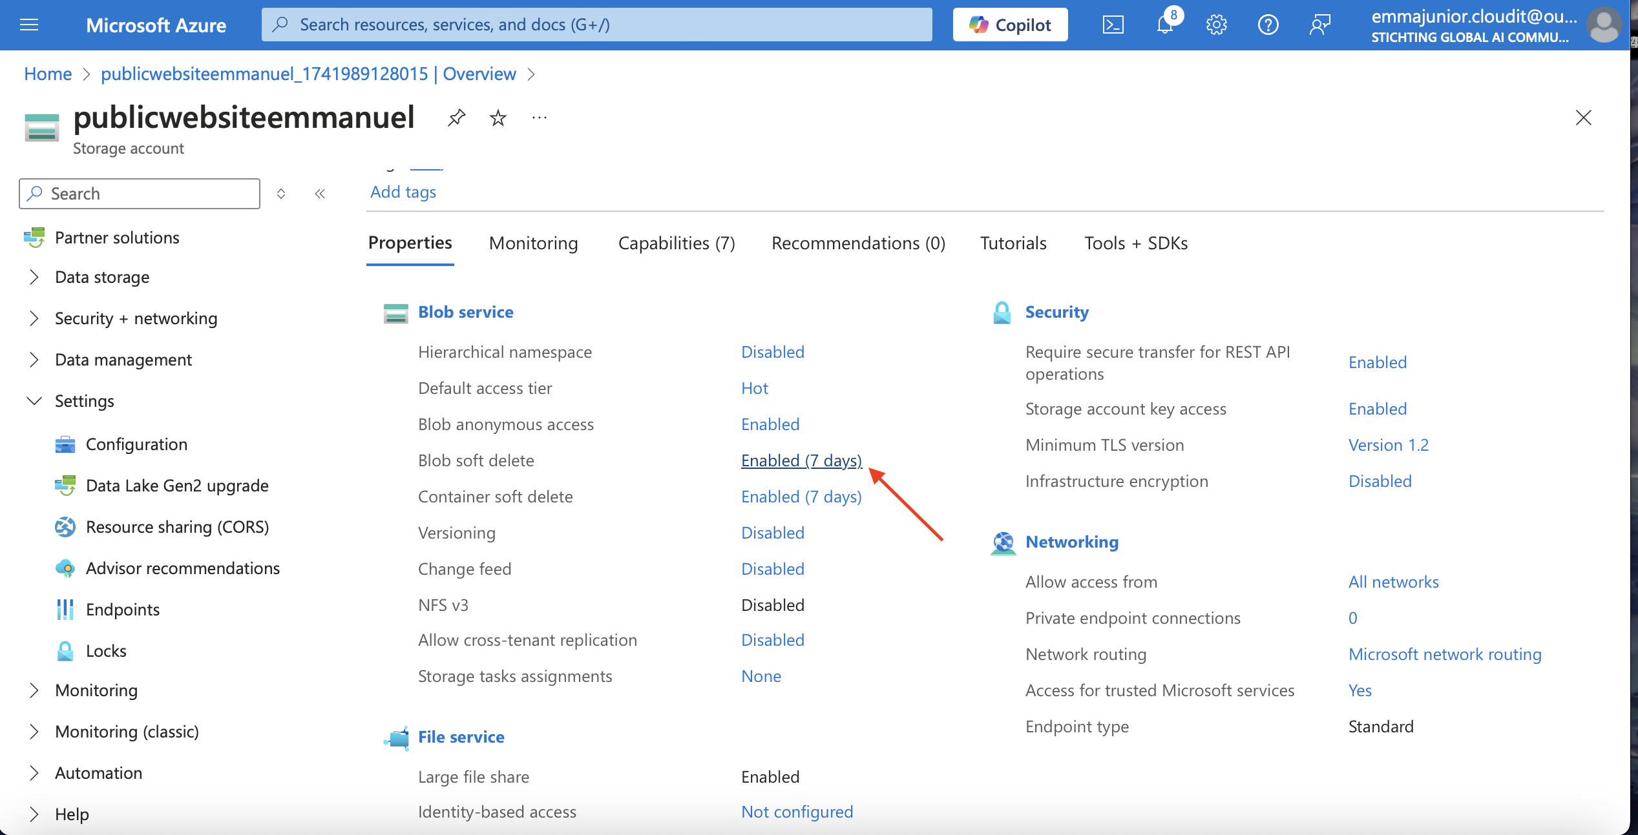
Task: Click Change feed Disabled link
Action: [773, 569]
